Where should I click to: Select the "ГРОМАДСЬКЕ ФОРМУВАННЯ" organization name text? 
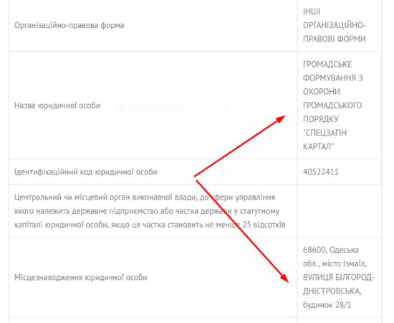pos(332,71)
